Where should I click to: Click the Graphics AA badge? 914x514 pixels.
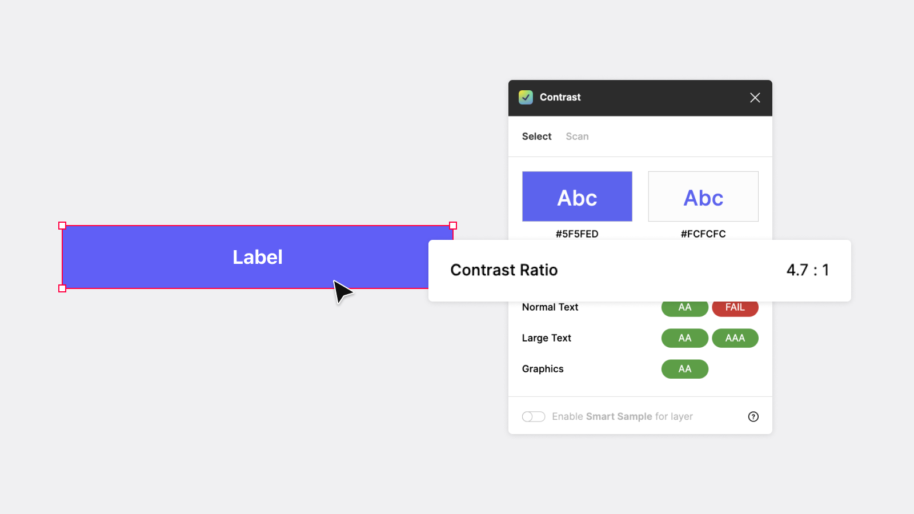point(684,369)
